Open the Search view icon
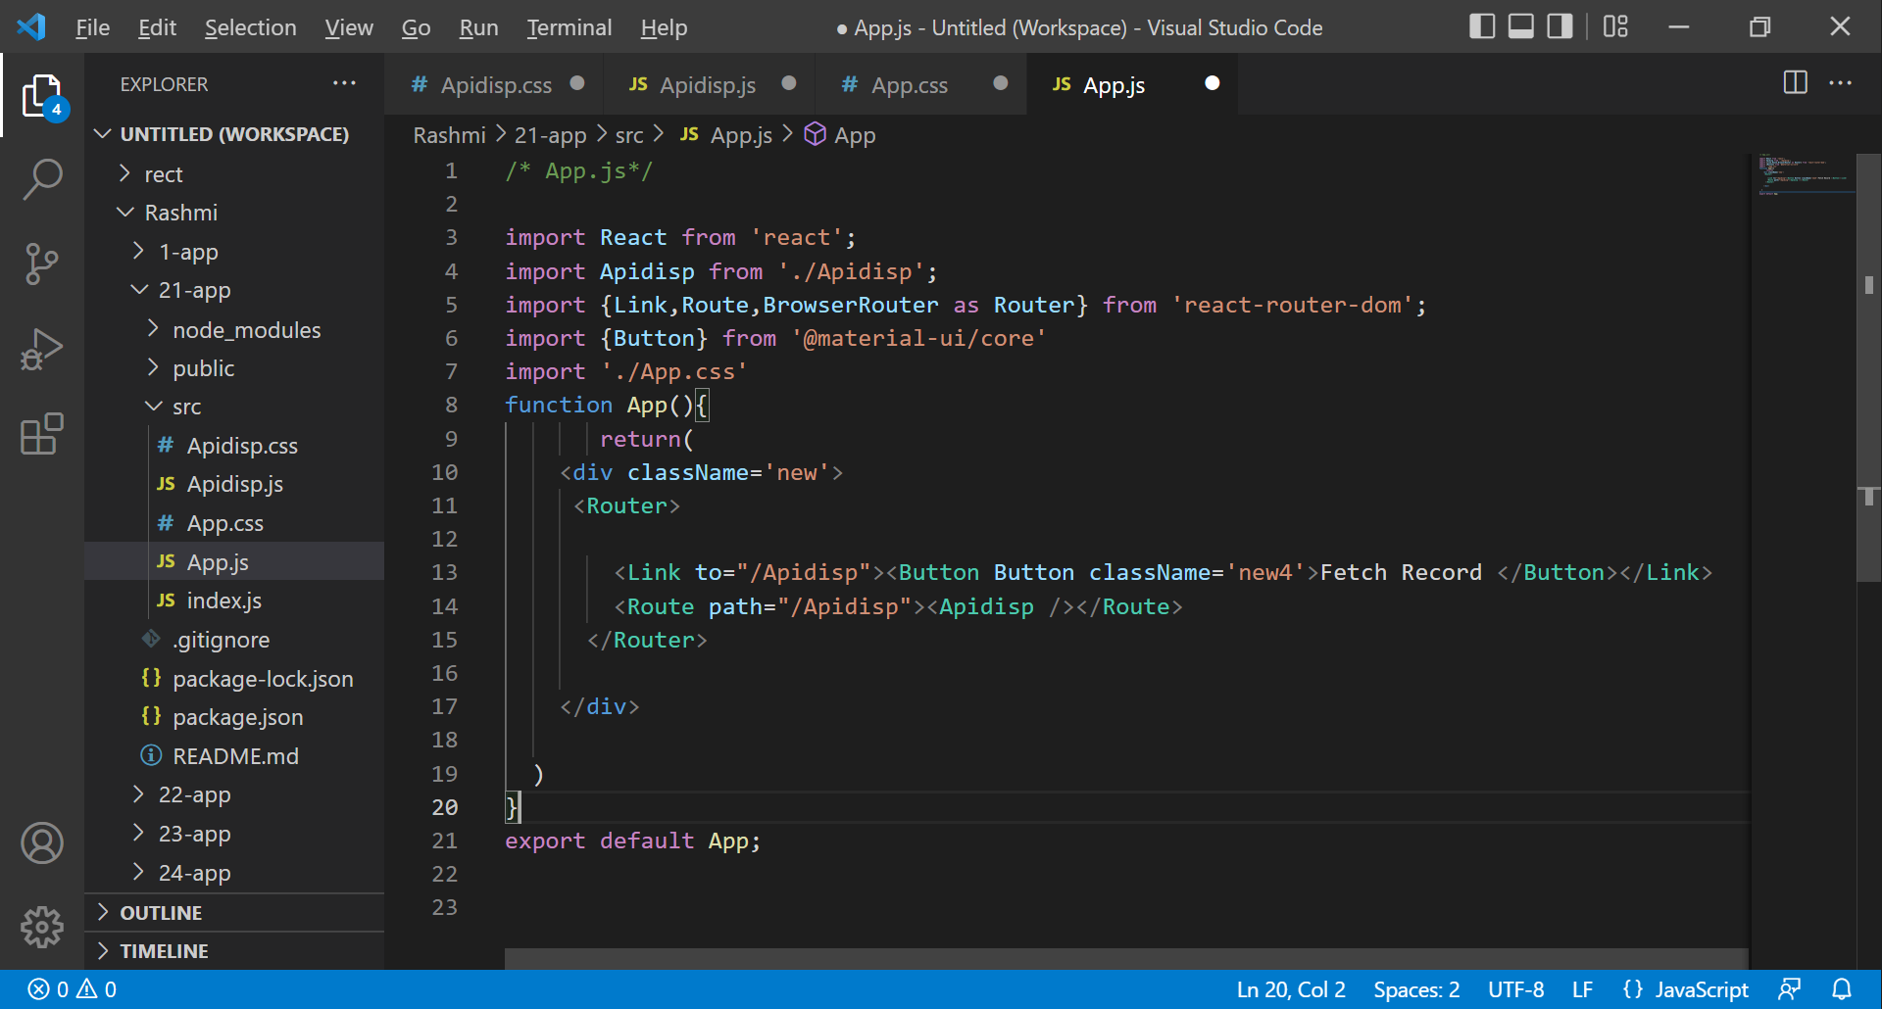Image resolution: width=1882 pixels, height=1009 pixels. (42, 179)
